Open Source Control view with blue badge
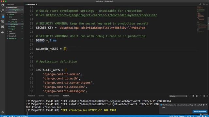This screenshot has height=117, width=209. point(3,16)
